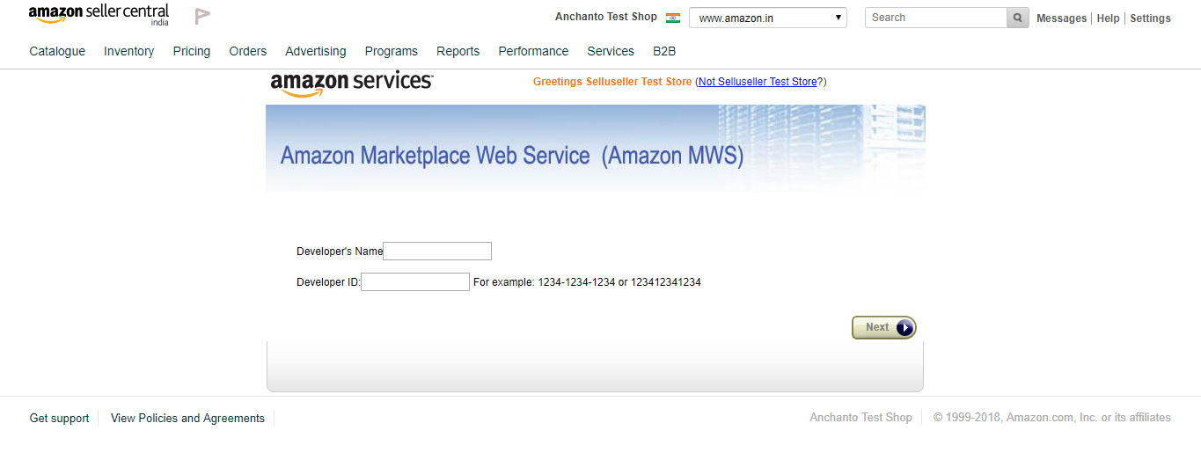Viewport: 1201px width, 467px height.
Task: Open the Programs menu
Action: [392, 51]
